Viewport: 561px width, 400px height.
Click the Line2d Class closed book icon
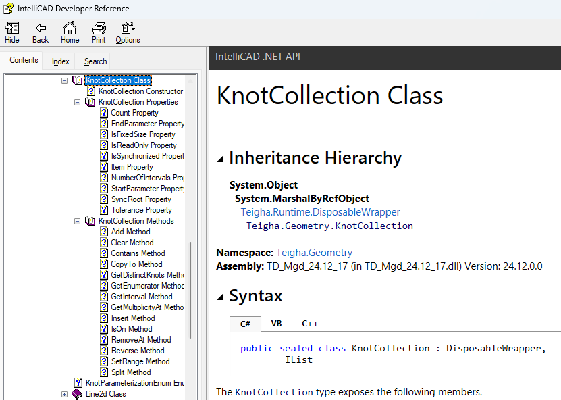(77, 394)
